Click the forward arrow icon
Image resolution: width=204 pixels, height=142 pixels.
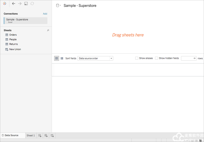pyautogui.click(x=20, y=4)
